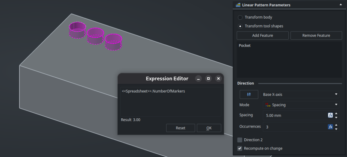Open the Mode dropdown showing Spacing
Image resolution: width=347 pixels, height=157 pixels.
tap(301, 105)
